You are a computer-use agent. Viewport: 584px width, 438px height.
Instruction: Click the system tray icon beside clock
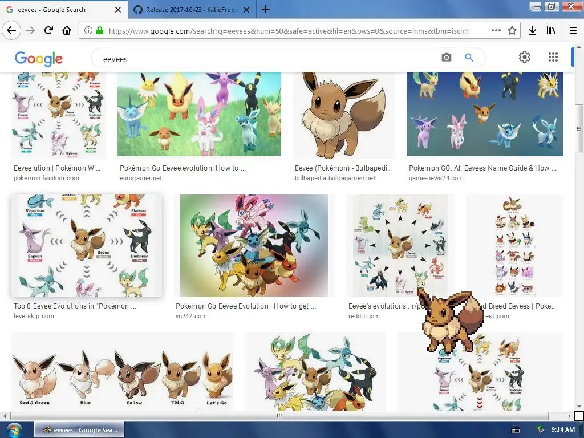click(541, 430)
